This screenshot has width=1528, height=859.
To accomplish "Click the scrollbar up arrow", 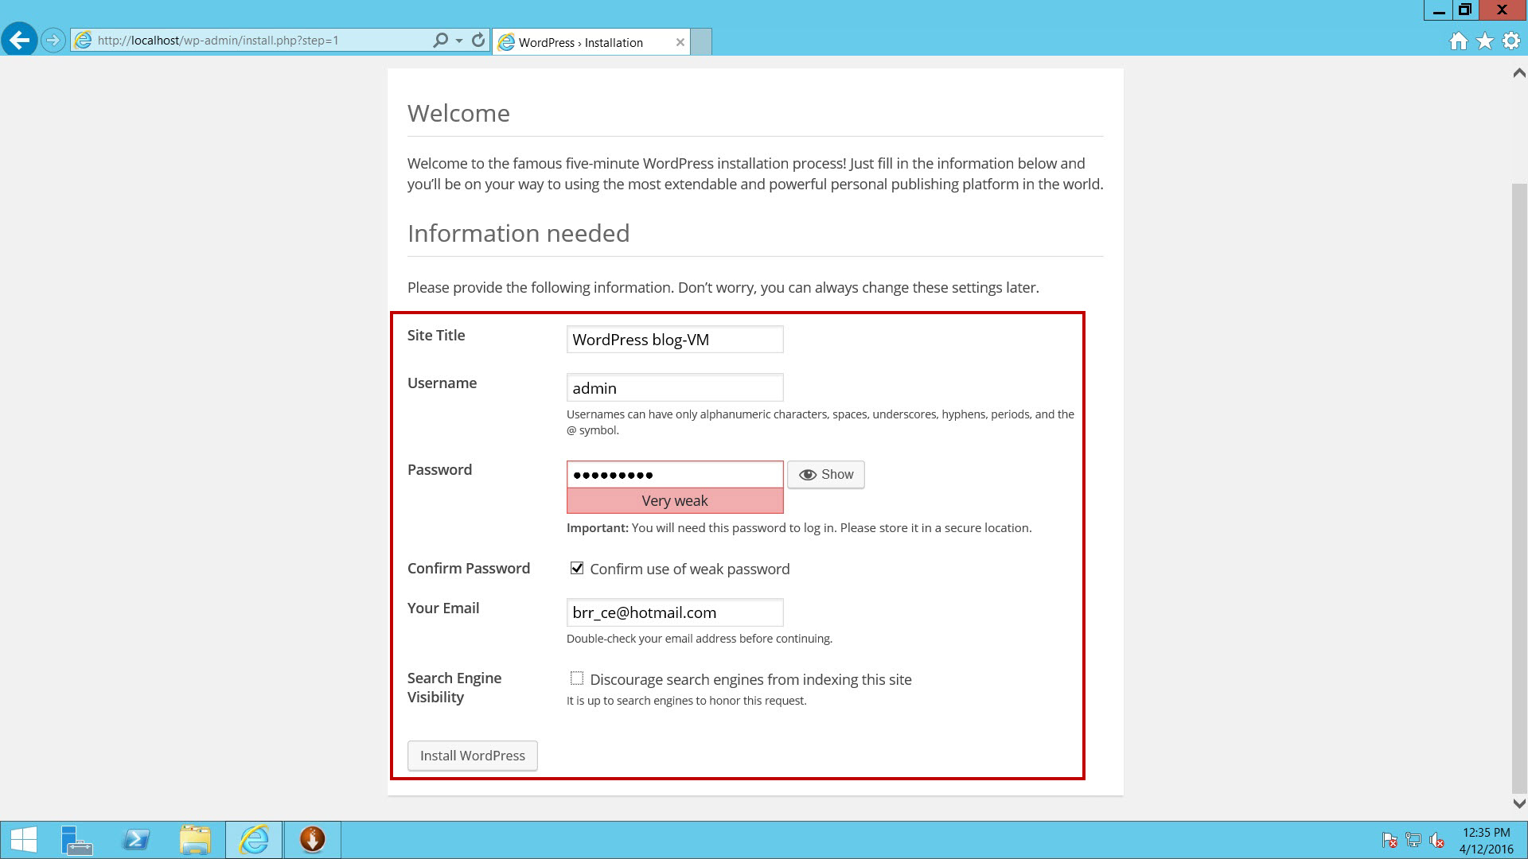I will coord(1519,73).
